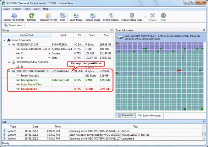Close the Log panel
This screenshot has height=147, width=208.
click(x=204, y=121)
